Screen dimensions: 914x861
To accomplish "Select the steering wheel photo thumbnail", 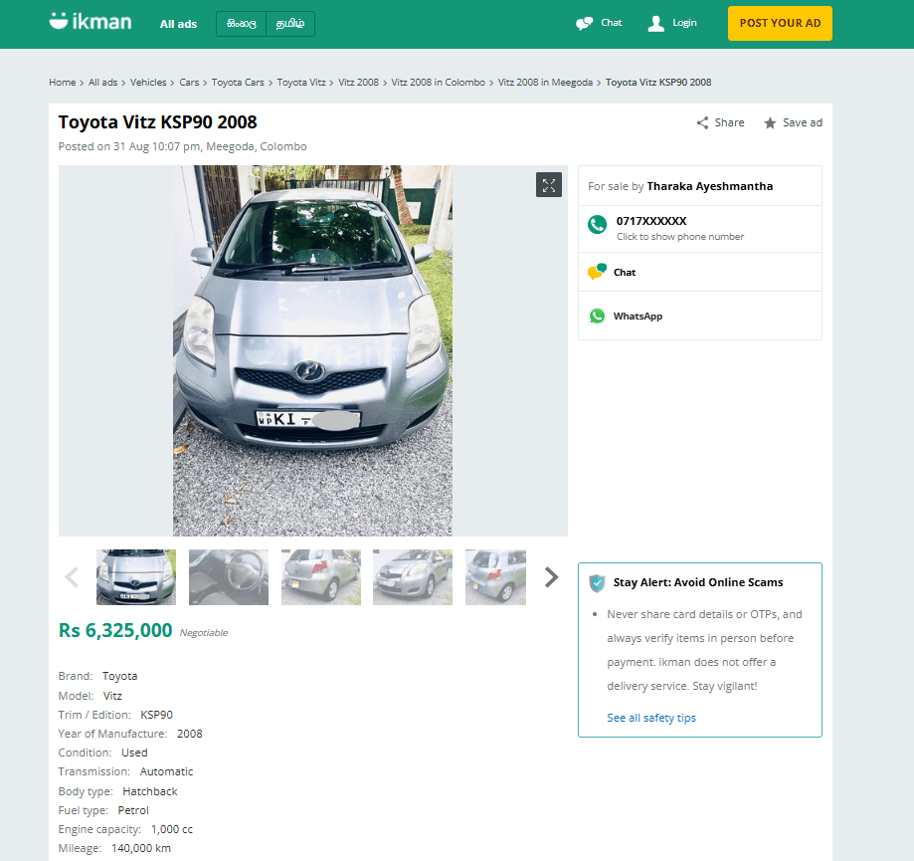I will [x=228, y=576].
